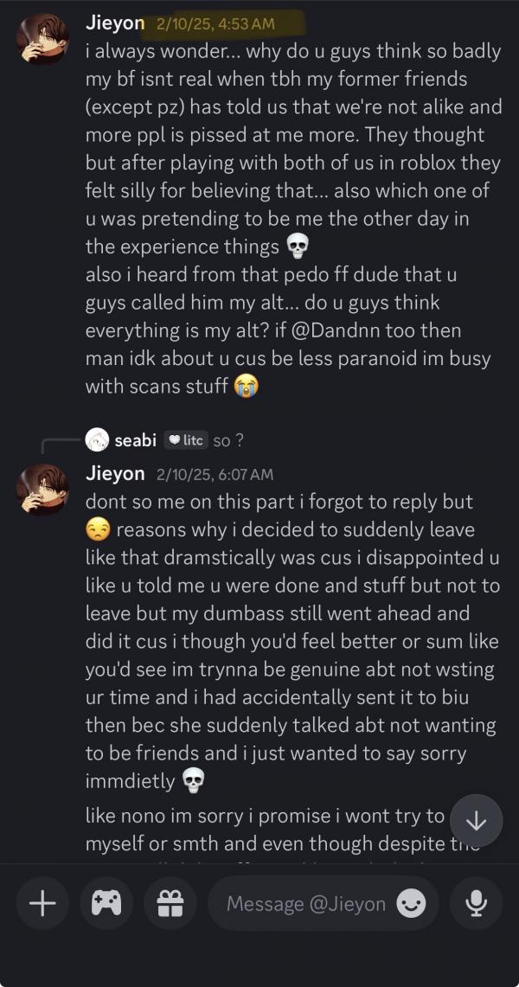Tap the Jieyon username above 4:53 AM message

pos(115,23)
